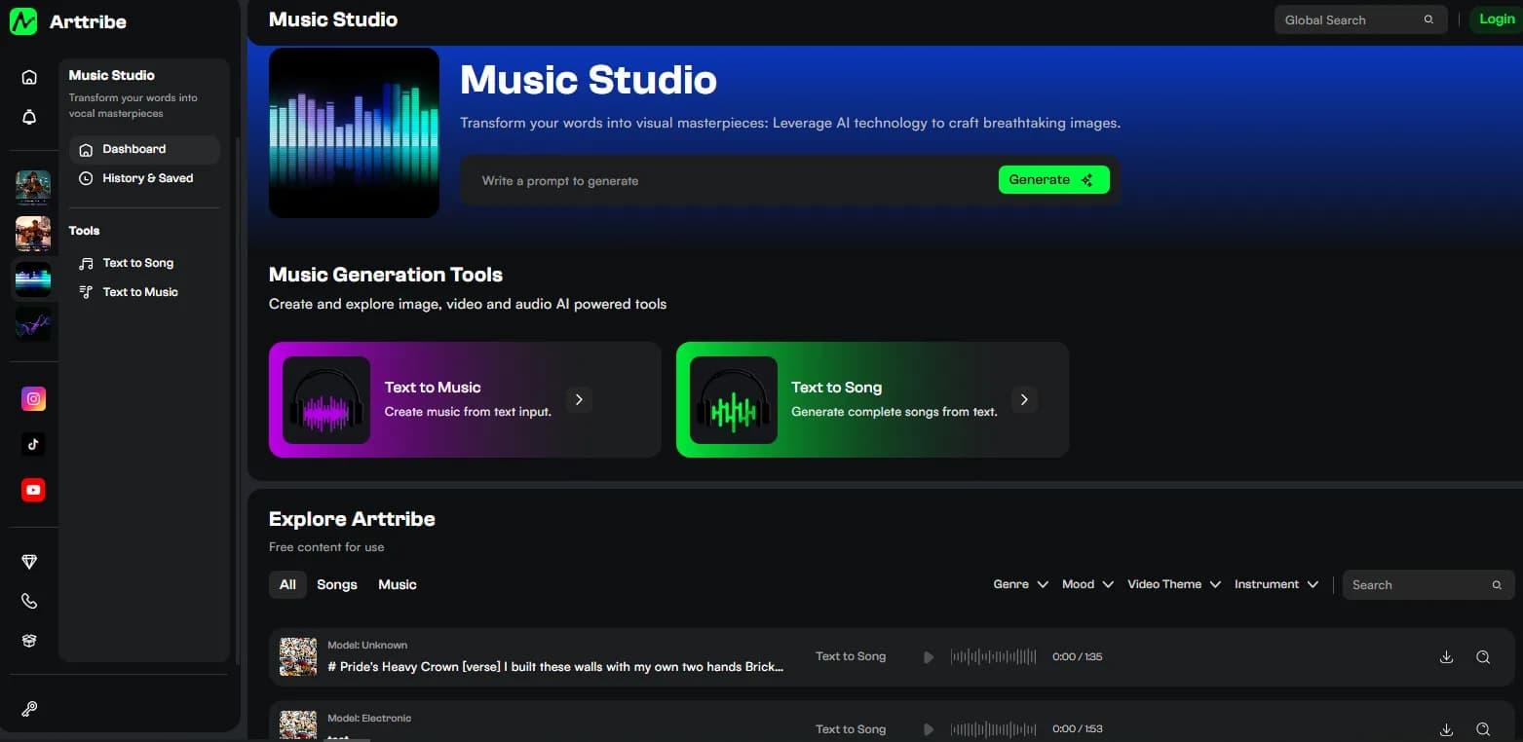Expand the Video Theme filter dropdown

1174,584
